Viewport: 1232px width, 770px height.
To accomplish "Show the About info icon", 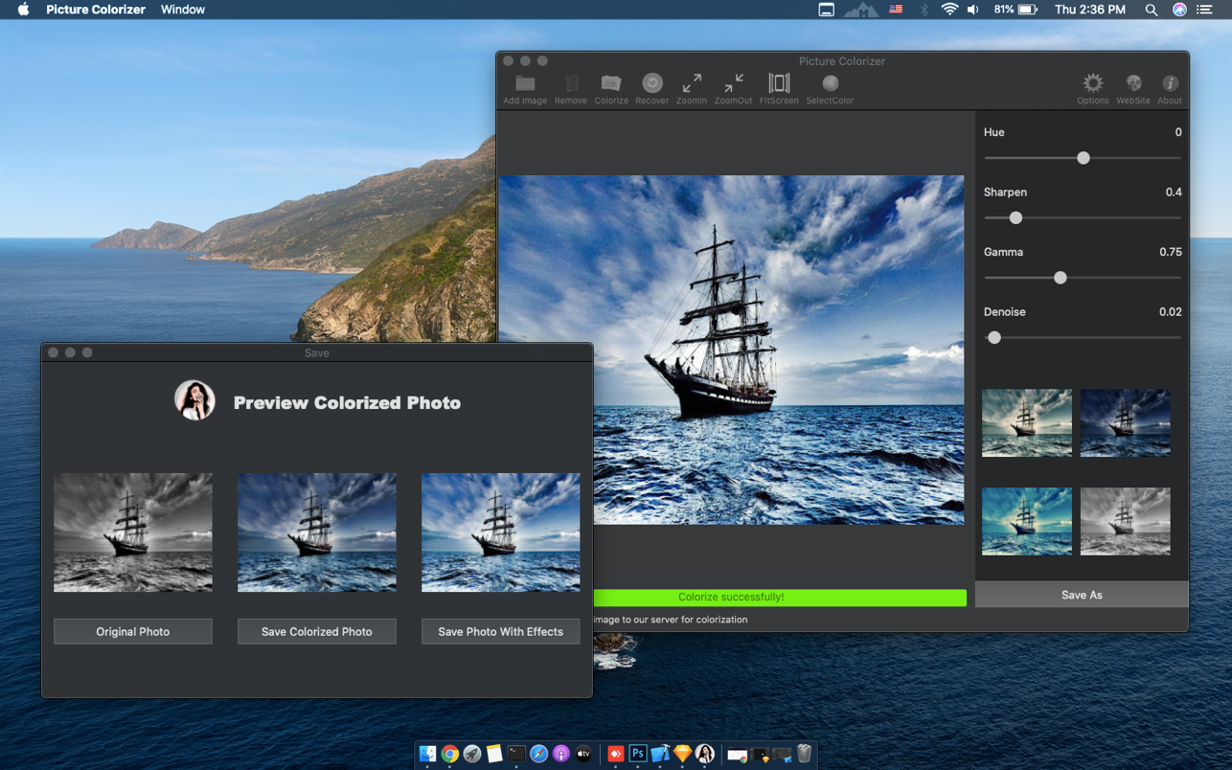I will pyautogui.click(x=1170, y=84).
